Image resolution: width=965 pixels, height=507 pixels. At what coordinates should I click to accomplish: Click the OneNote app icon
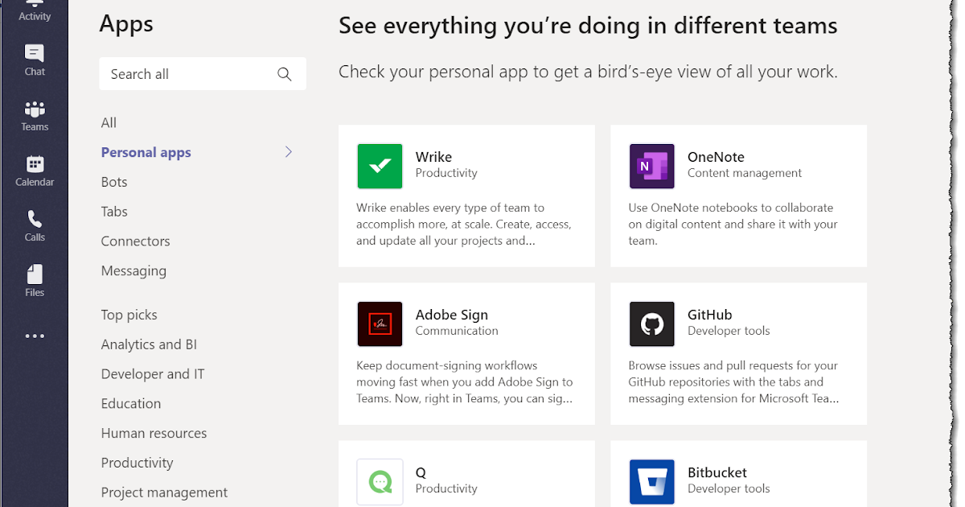point(651,166)
